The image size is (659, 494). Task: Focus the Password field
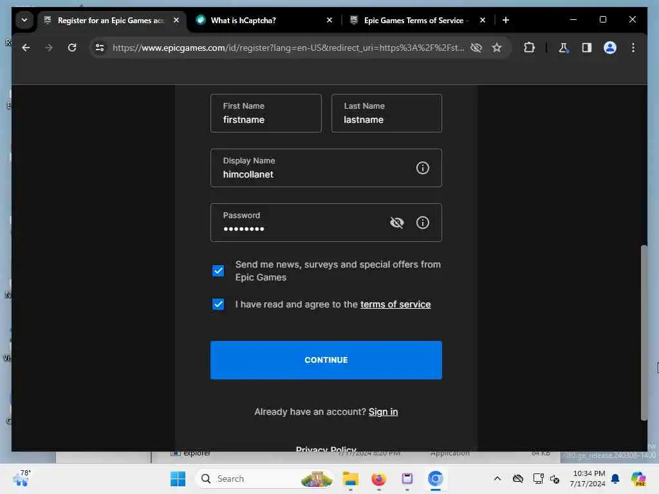coord(326,223)
